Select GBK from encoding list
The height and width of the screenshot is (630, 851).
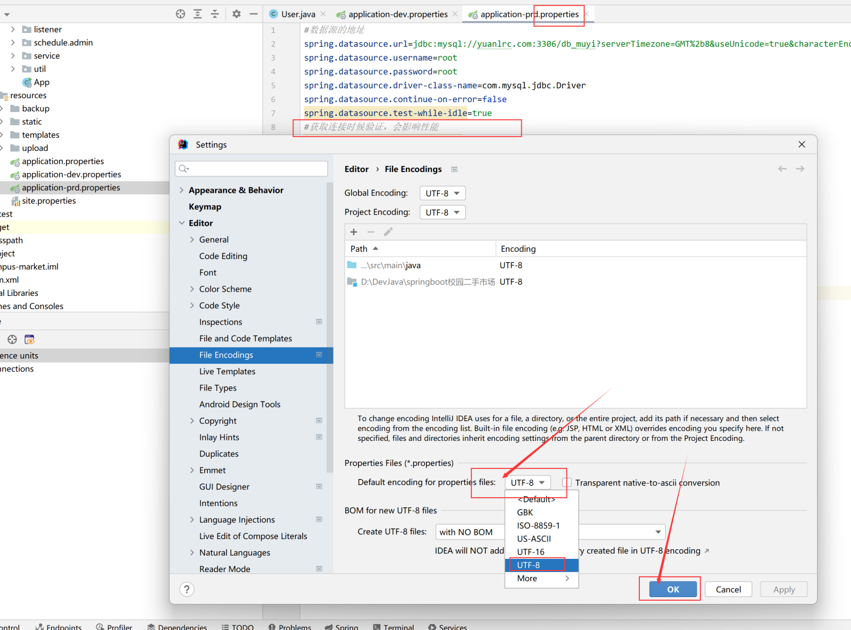[541, 513]
